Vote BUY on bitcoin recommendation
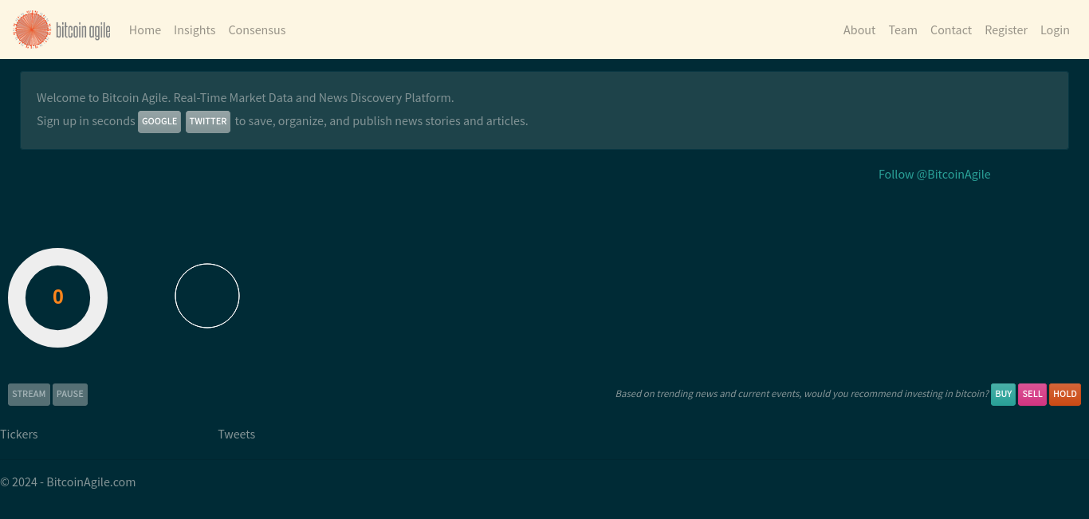The width and height of the screenshot is (1089, 519). [1003, 394]
